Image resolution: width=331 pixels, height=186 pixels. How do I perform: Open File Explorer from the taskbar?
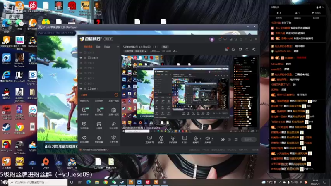click(97, 182)
